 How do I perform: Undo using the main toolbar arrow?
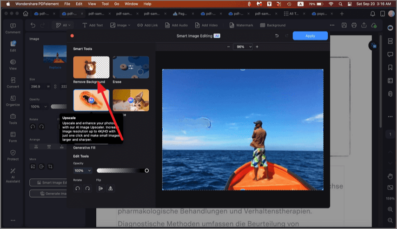tap(33, 25)
